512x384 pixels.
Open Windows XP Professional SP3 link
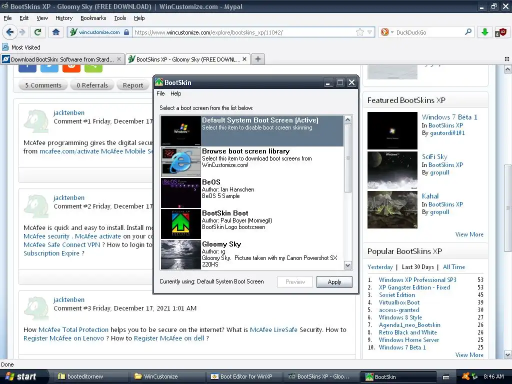point(417,280)
